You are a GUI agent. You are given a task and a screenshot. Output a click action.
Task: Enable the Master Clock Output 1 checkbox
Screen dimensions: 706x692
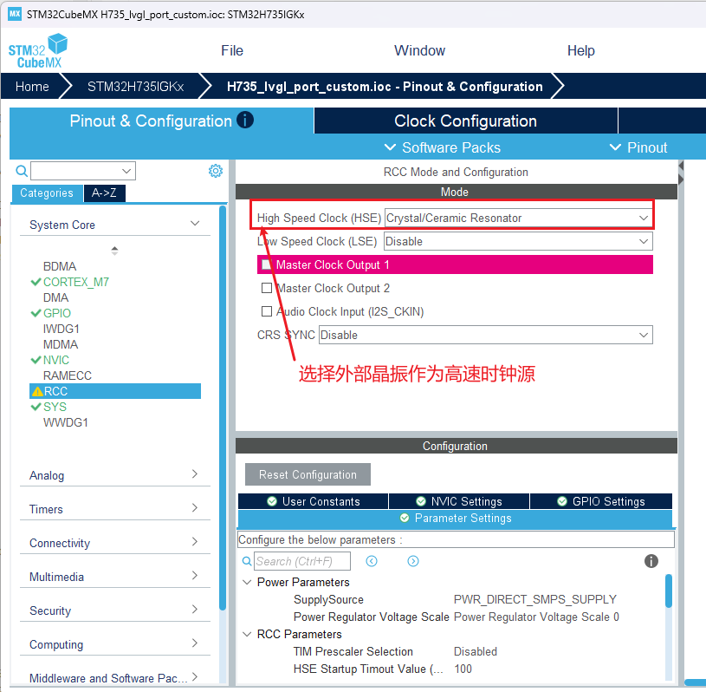[x=267, y=264]
